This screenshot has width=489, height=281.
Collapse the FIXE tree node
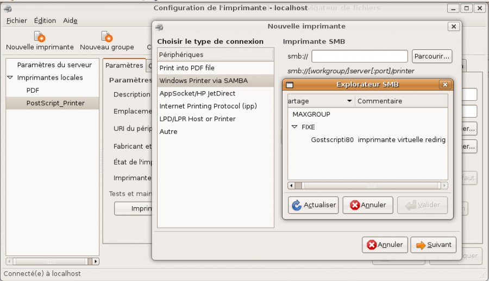point(294,127)
